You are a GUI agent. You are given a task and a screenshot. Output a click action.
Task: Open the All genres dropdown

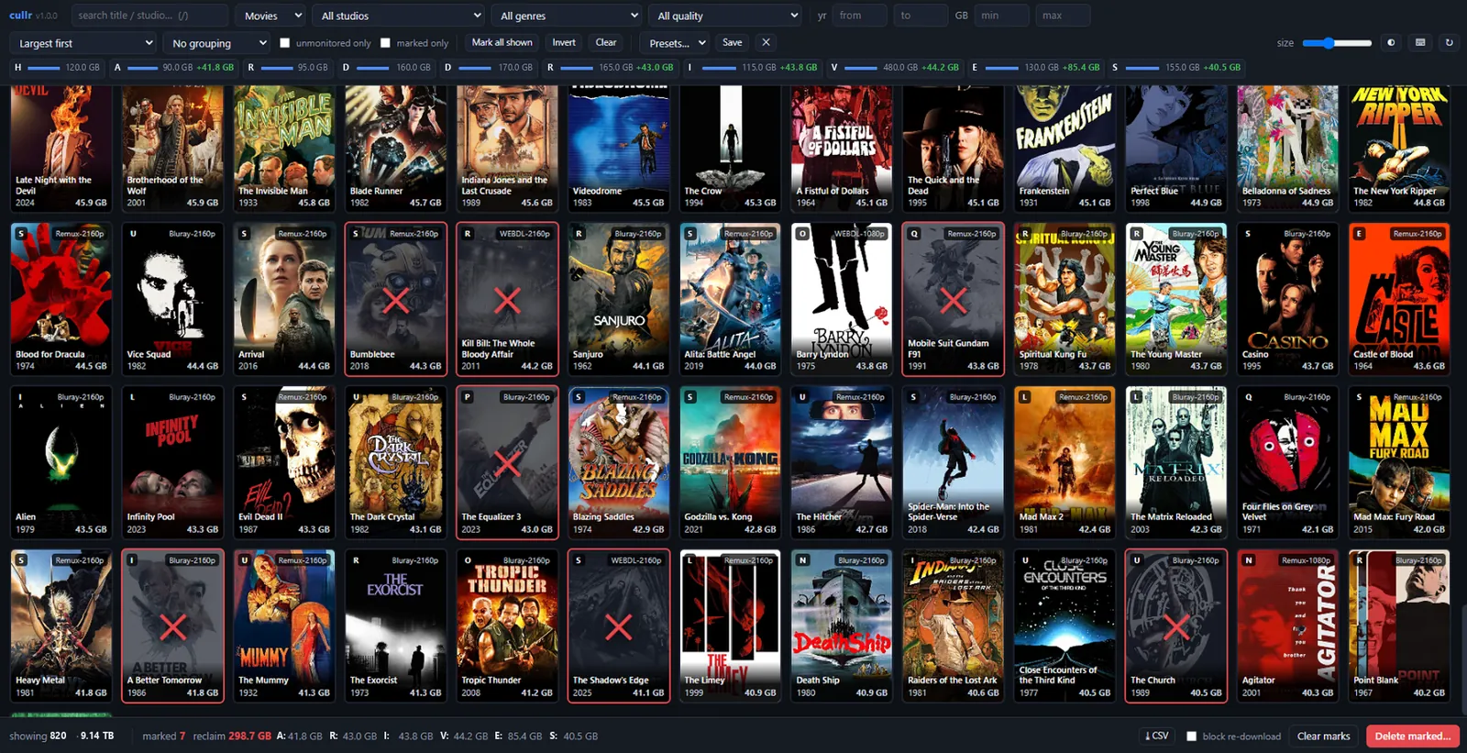(568, 16)
